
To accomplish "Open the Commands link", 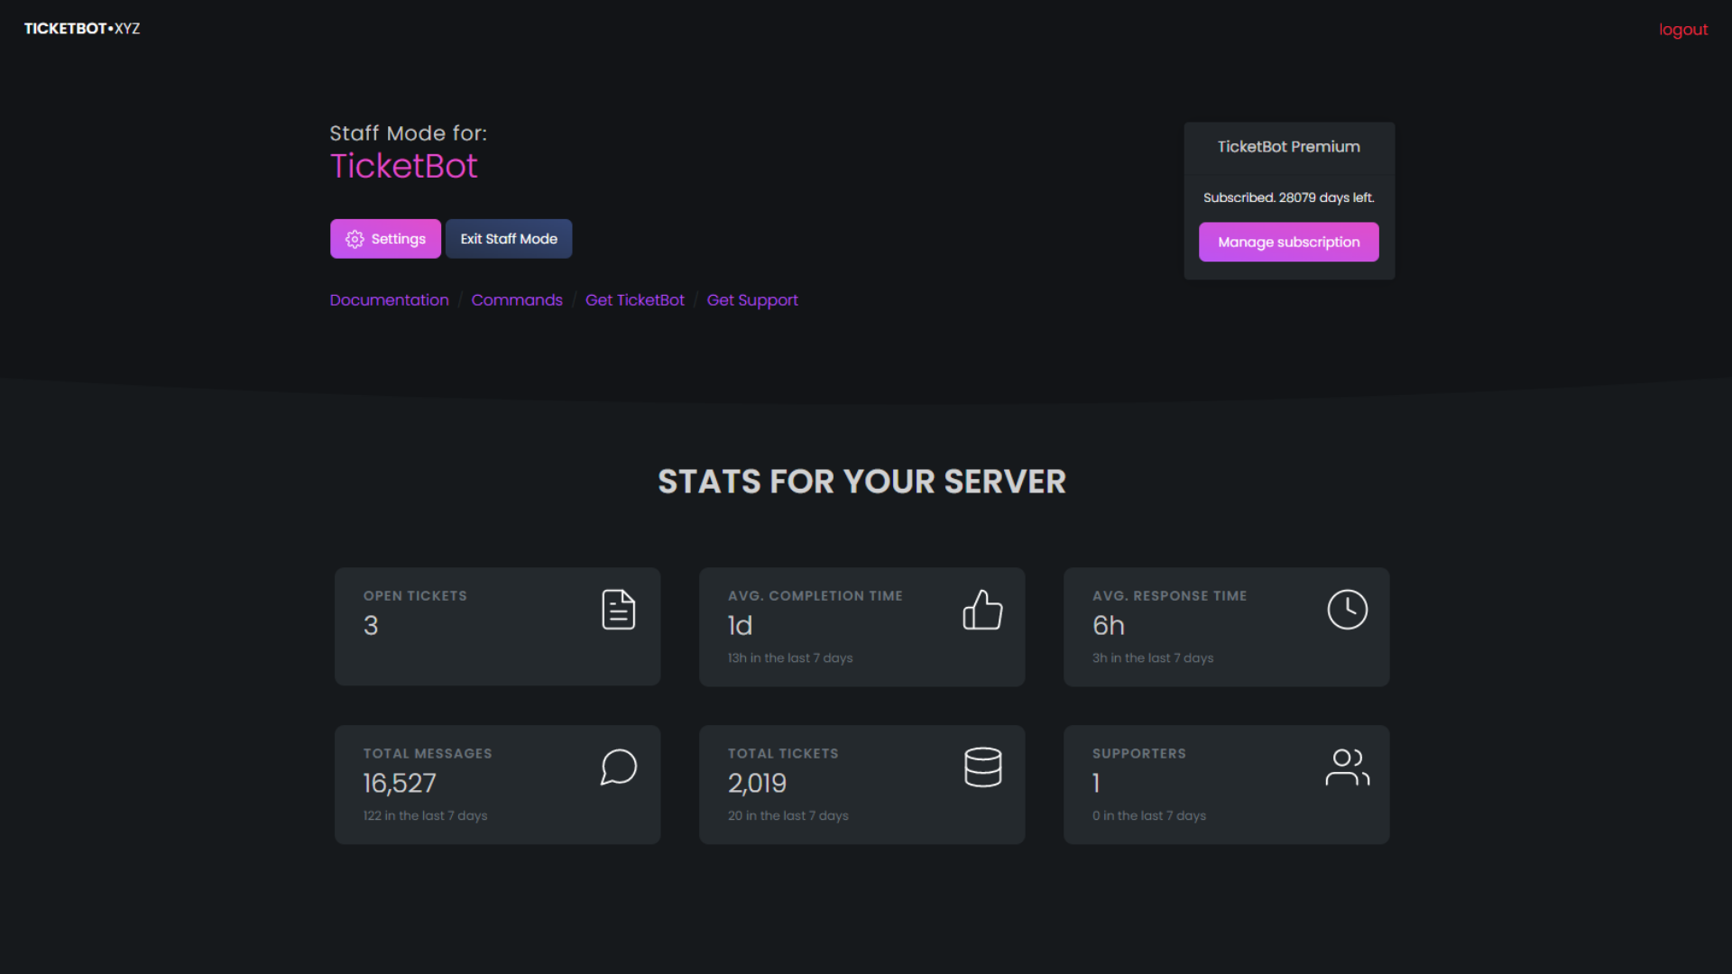I will coord(517,300).
